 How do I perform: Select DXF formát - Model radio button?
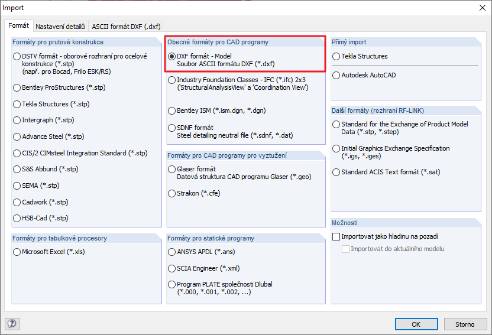(171, 56)
